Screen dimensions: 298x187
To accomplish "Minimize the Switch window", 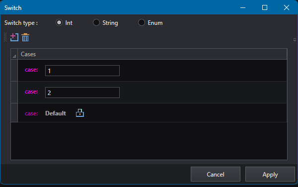I will tap(243, 7).
